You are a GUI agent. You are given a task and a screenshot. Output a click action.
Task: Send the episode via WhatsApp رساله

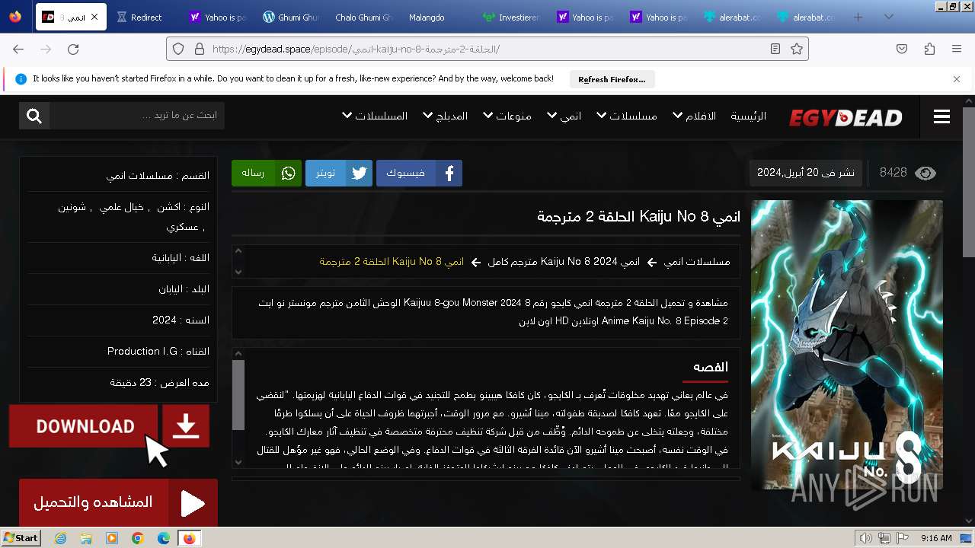[x=267, y=173]
